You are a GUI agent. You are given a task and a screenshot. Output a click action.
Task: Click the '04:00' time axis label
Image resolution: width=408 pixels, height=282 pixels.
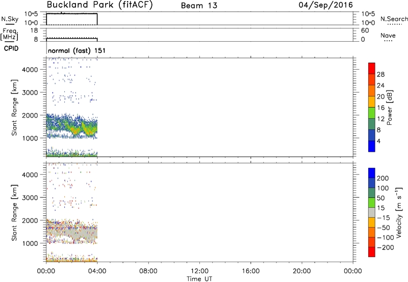tap(97, 271)
